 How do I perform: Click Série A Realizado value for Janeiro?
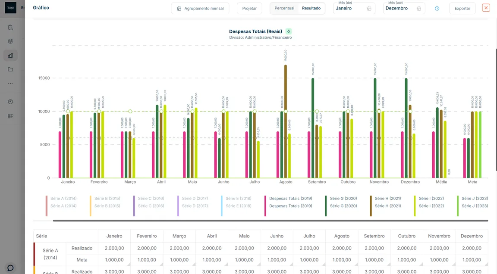tap(114, 249)
